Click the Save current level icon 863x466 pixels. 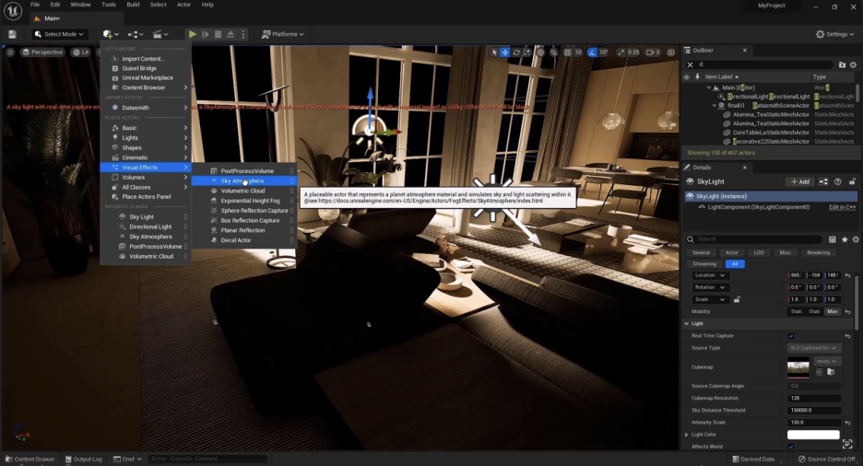tap(12, 34)
